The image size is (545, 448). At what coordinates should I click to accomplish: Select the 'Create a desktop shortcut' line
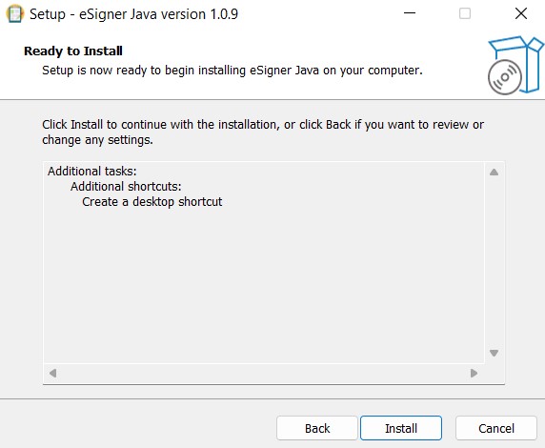(151, 202)
